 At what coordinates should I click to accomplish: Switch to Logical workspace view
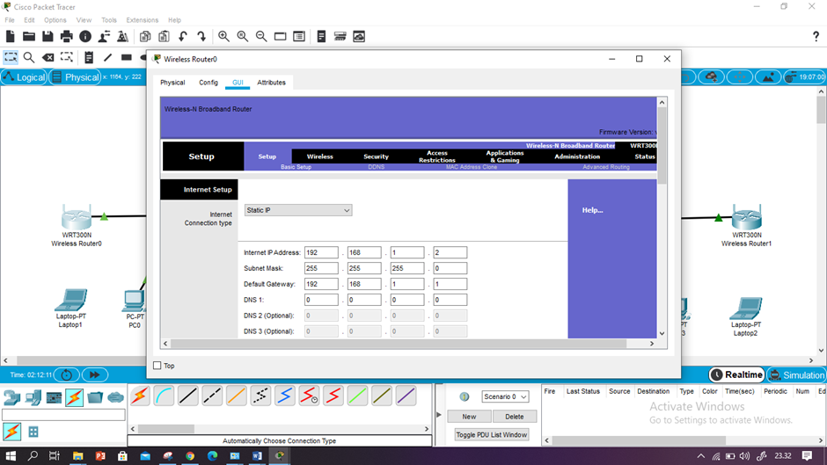point(25,77)
